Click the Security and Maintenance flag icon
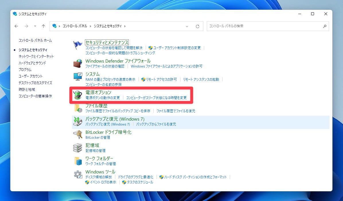This screenshot has width=343, height=201. [x=78, y=45]
